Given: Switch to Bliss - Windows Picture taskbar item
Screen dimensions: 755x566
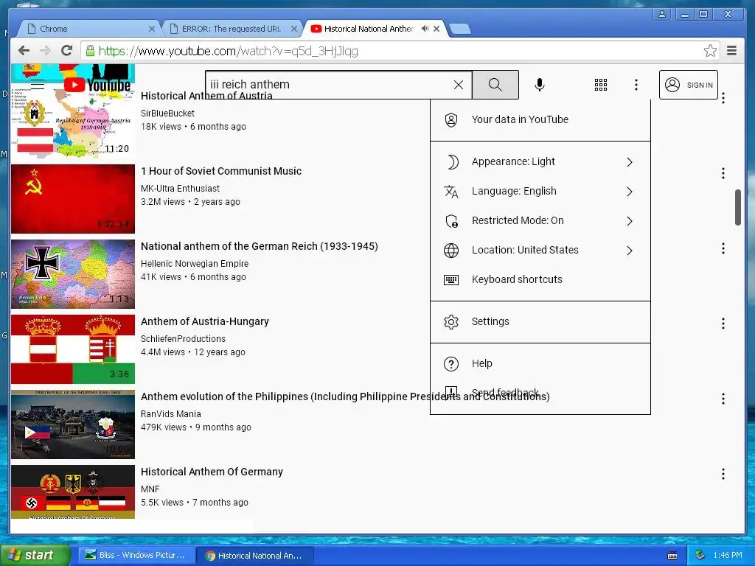Looking at the screenshot, I should 137,555.
